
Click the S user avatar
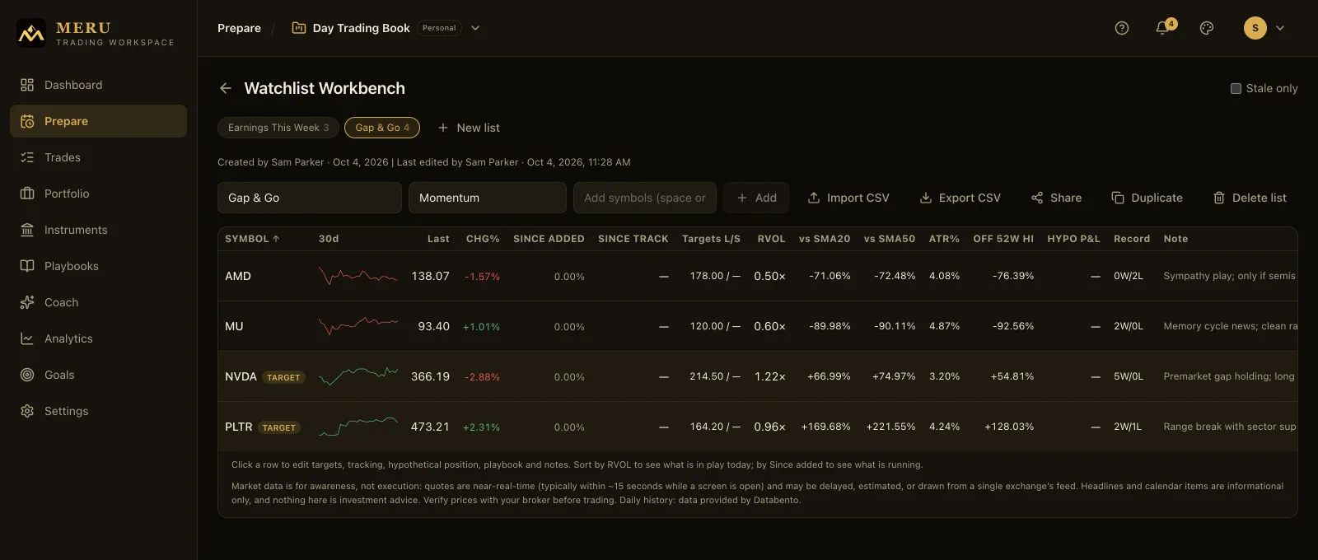click(x=1255, y=28)
